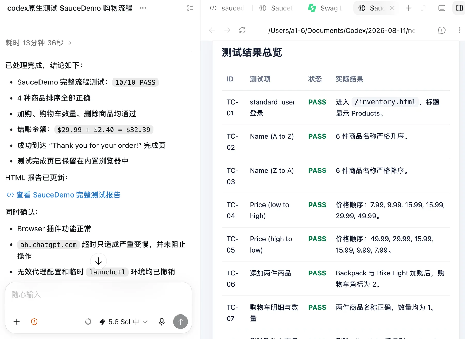
Task: Click the 10/10 PASS code badge
Action: tap(135, 82)
